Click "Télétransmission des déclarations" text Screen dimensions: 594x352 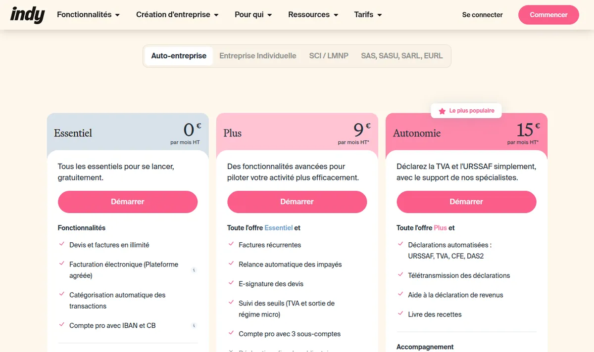459,275
